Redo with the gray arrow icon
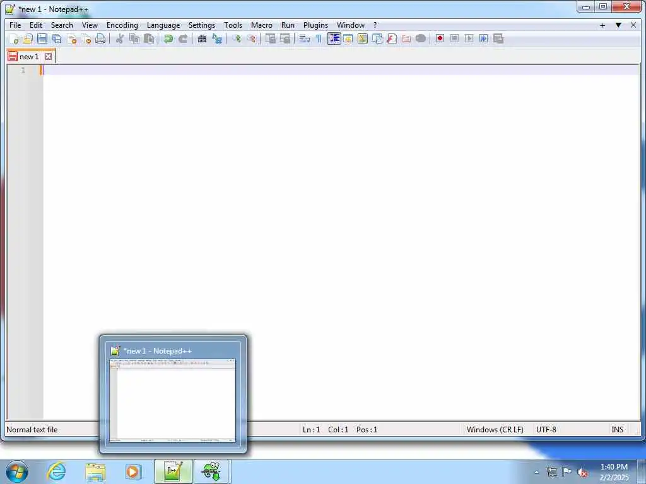This screenshot has width=646, height=484. [182, 38]
